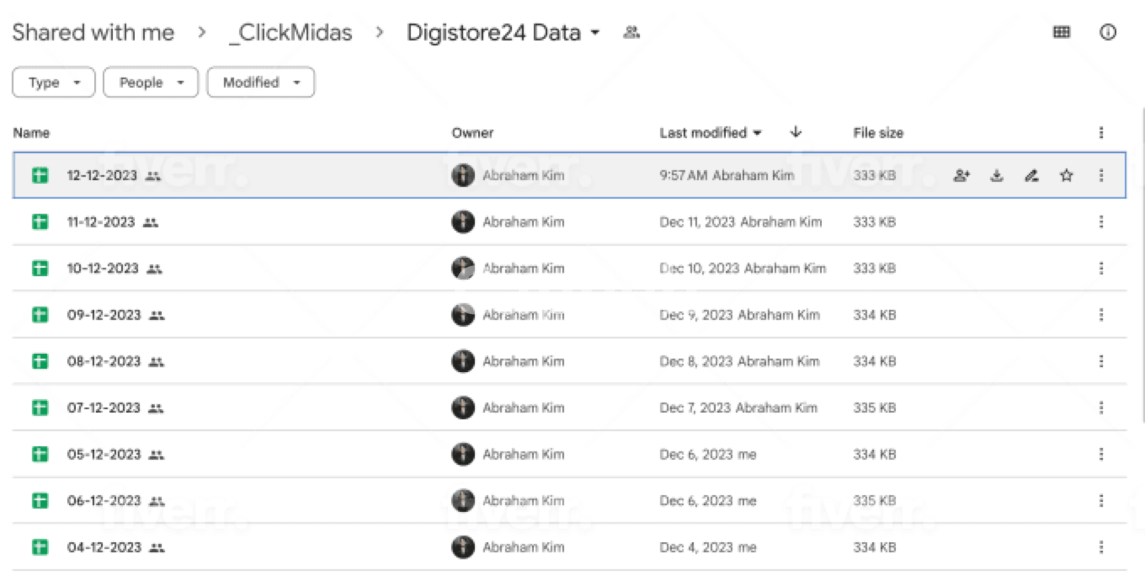Sort files by the Name column header
Image resolution: width=1145 pixels, height=581 pixels.
coord(32,132)
